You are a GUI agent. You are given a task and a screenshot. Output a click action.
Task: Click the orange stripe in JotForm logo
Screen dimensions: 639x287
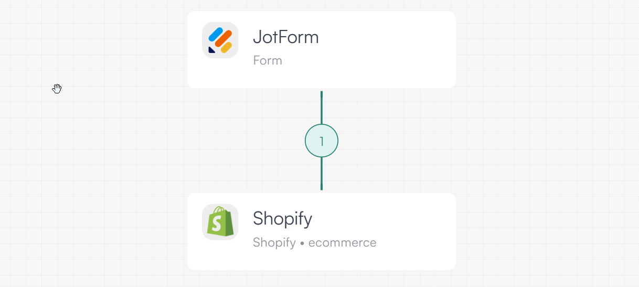[x=223, y=39]
